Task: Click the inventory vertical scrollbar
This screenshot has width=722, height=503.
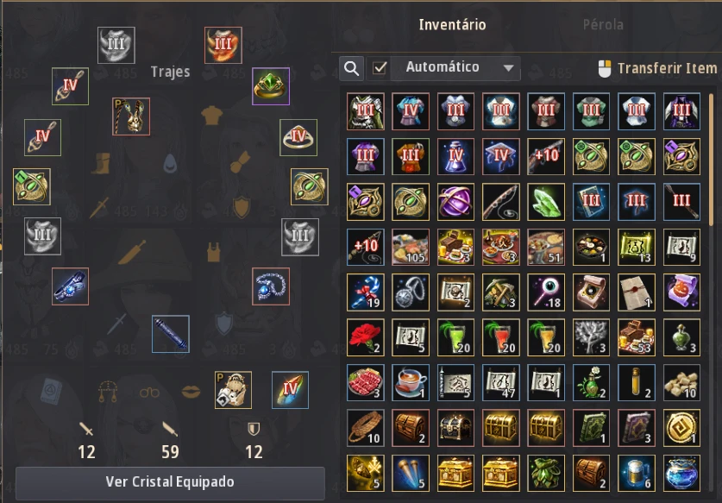Action: [712, 159]
